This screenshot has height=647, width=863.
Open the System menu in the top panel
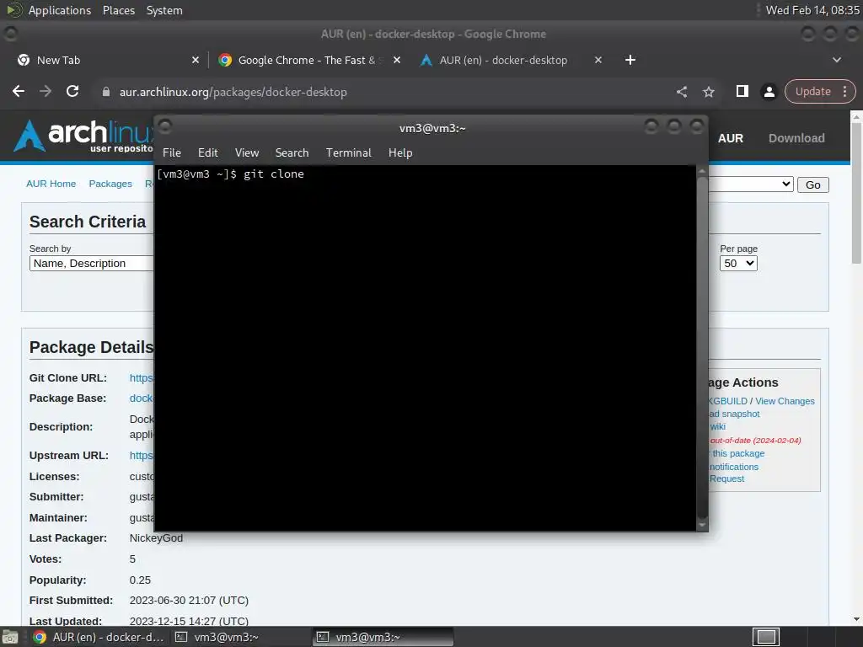pyautogui.click(x=164, y=10)
